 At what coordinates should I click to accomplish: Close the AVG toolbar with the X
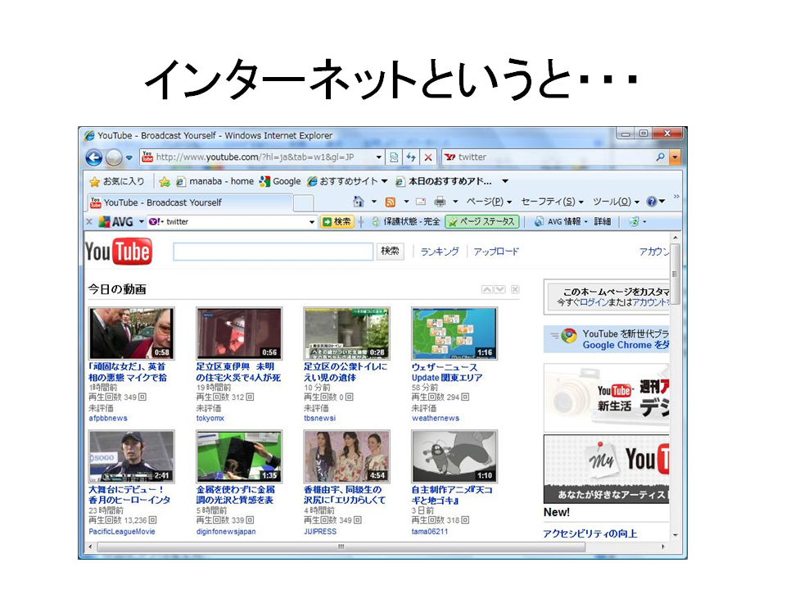(x=89, y=221)
